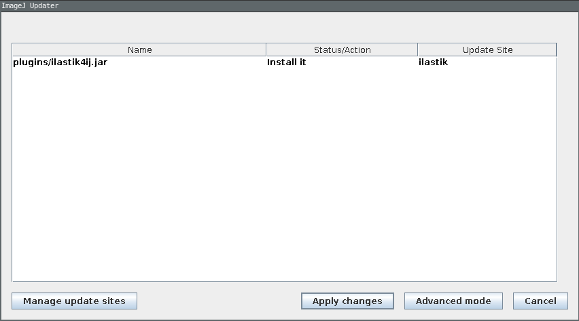Click divider between Name and Status/Action headers

pyautogui.click(x=266, y=50)
